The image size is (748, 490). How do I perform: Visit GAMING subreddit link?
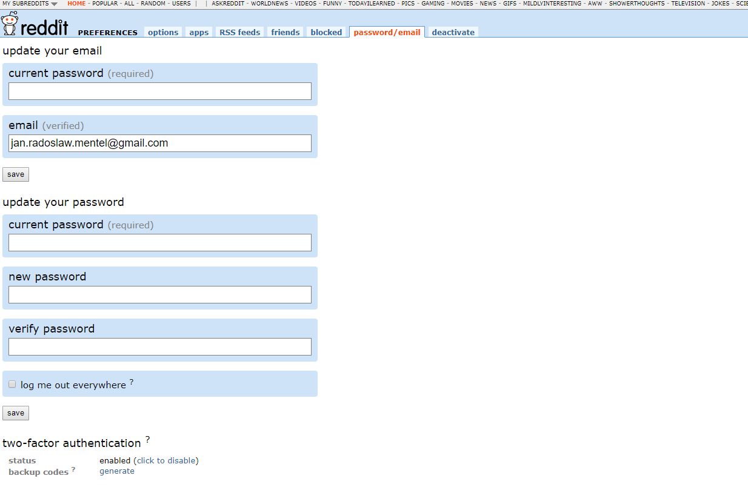point(433,4)
